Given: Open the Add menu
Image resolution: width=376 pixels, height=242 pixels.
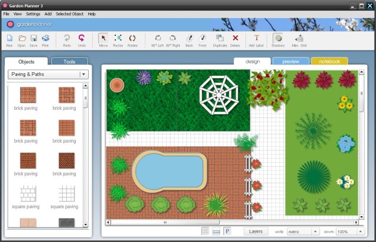Looking at the screenshot, I should (x=48, y=14).
